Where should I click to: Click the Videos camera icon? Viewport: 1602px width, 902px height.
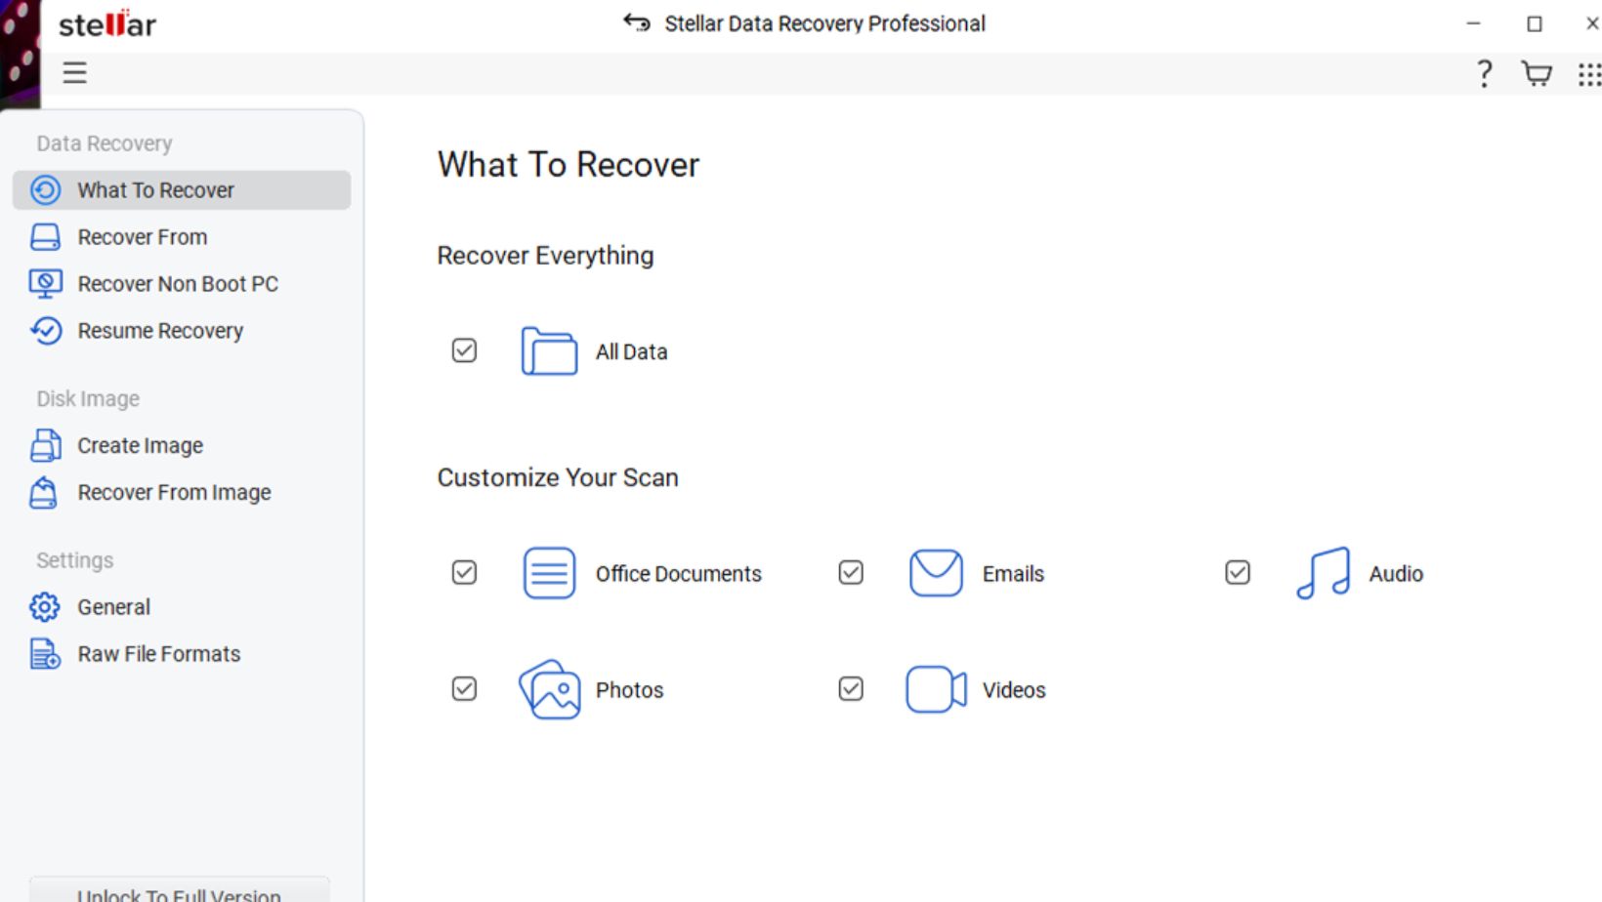pyautogui.click(x=936, y=689)
